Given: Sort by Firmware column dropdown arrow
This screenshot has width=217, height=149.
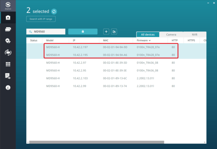Looking at the screenshot, I should coord(150,41).
